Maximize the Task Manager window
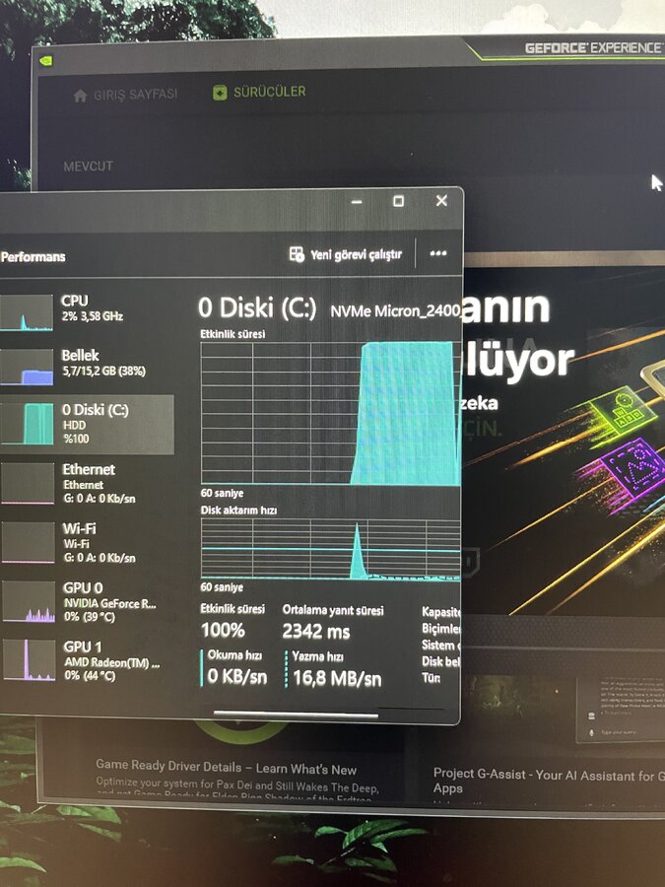 [x=399, y=201]
